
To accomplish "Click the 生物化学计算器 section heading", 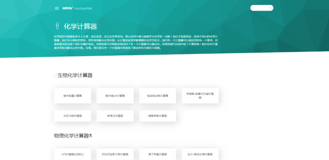I will [x=75, y=75].
